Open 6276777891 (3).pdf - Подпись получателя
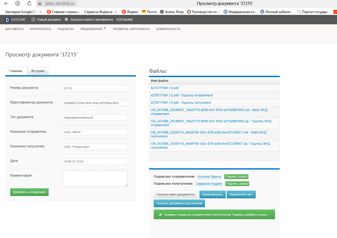 181,103
